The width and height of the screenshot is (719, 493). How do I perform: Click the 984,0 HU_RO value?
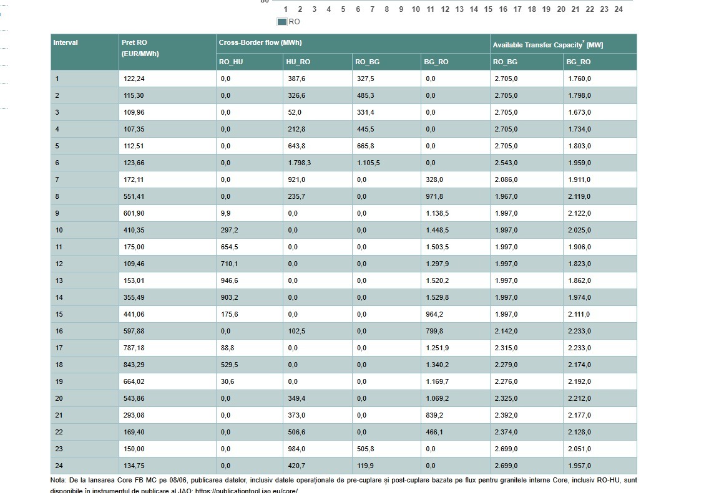click(x=296, y=449)
